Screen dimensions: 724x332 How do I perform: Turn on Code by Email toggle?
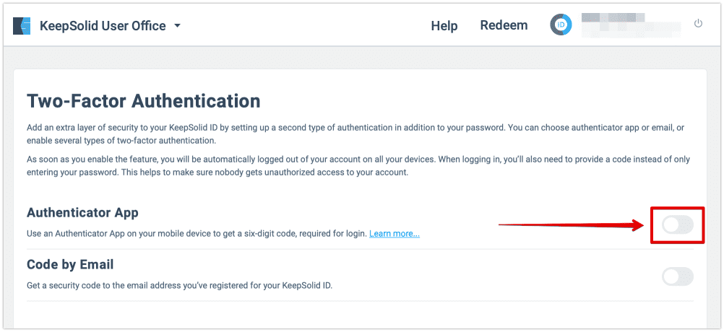pos(677,276)
